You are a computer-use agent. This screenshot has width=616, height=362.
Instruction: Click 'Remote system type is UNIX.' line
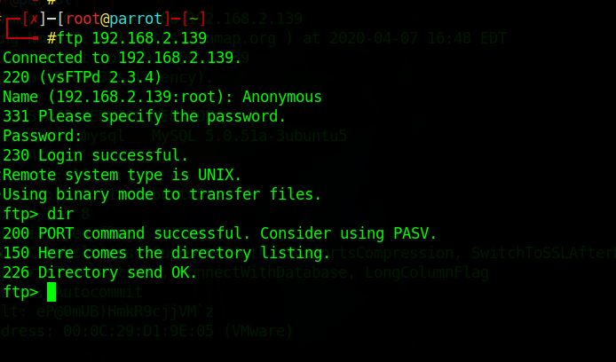point(122,175)
